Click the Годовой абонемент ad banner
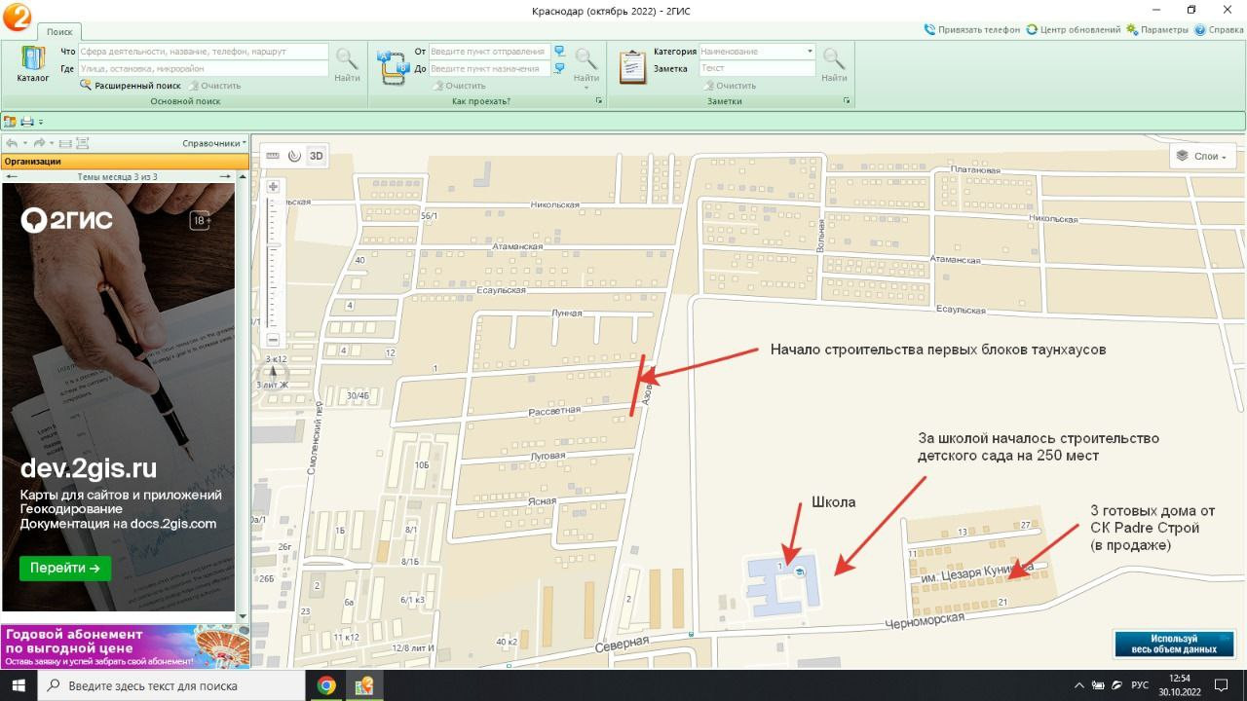Screen dimensions: 1247x701 [x=125, y=646]
